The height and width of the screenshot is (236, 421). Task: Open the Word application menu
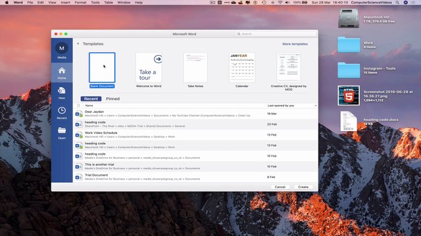pyautogui.click(x=18, y=3)
